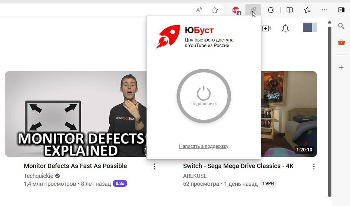Add page to favorites with star icon

(215, 10)
